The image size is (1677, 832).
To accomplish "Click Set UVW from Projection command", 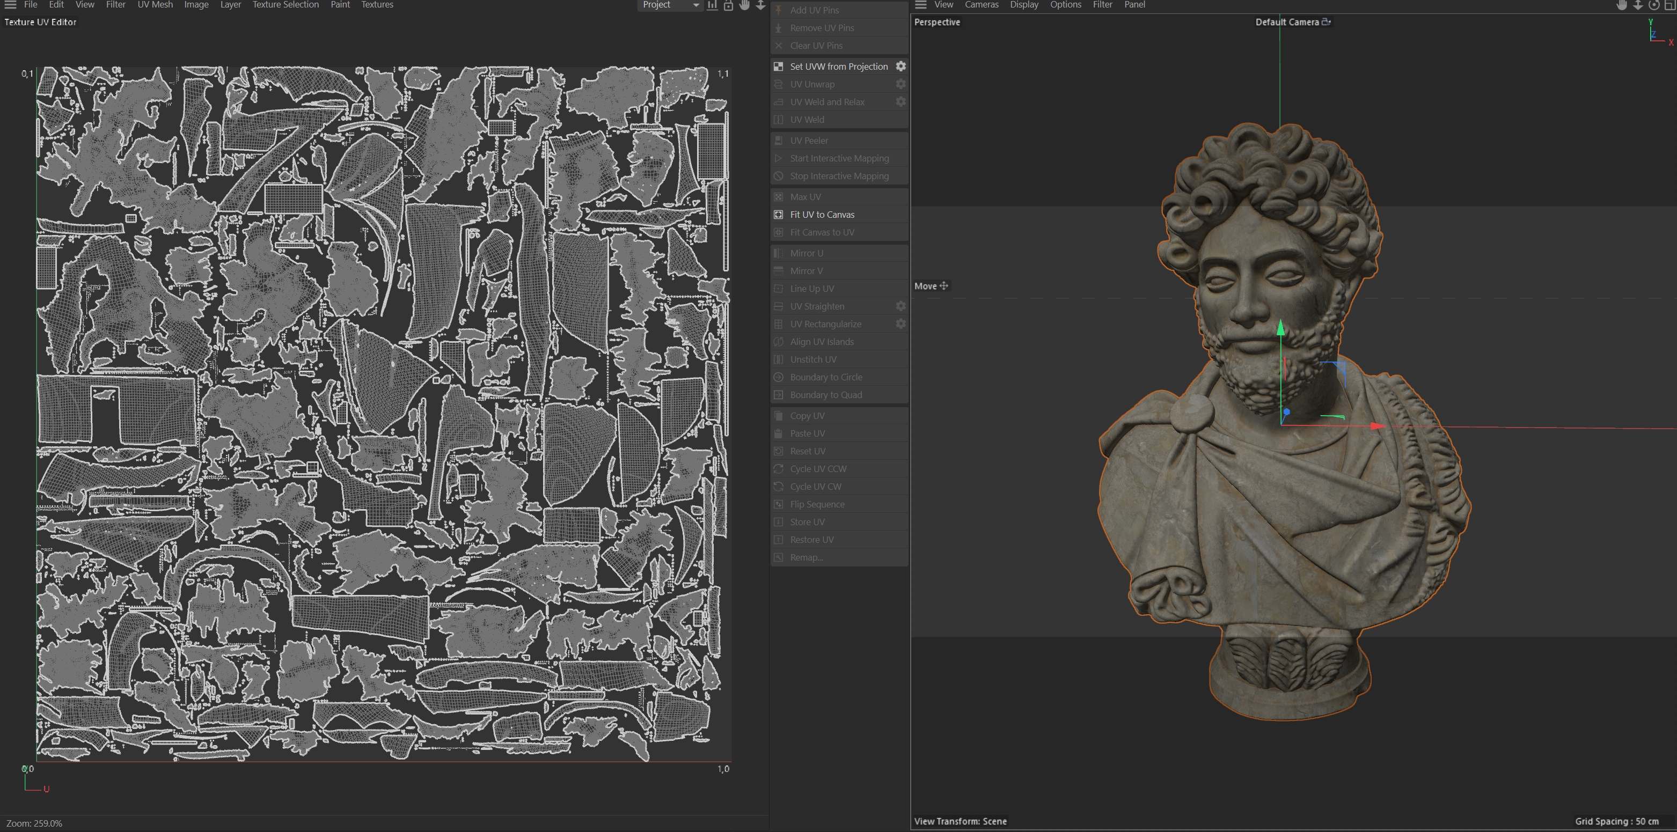I will (x=838, y=67).
